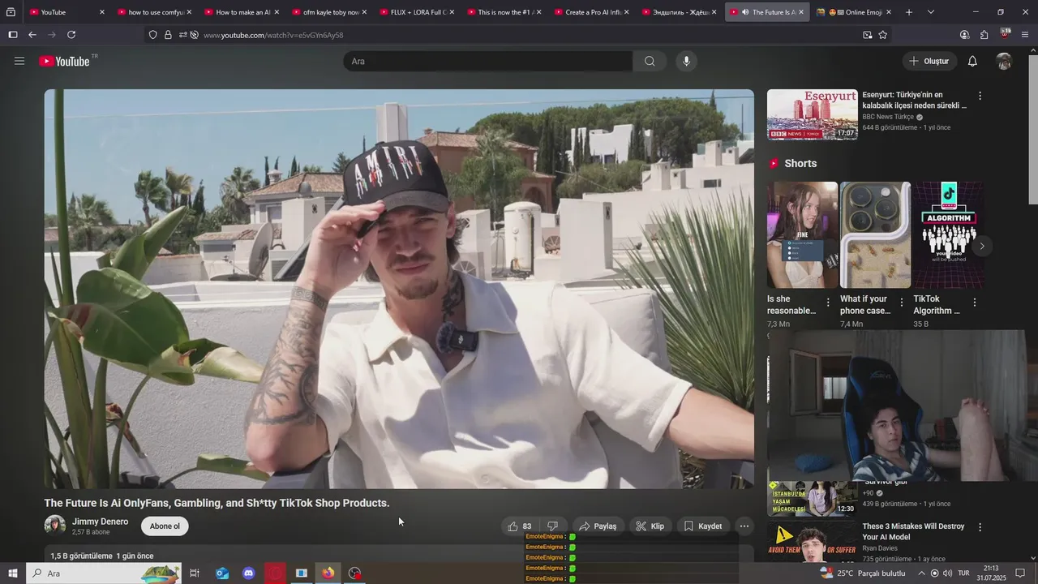Viewport: 1038px width, 584px height.
Task: Start voice search with the microphone
Action: click(686, 61)
